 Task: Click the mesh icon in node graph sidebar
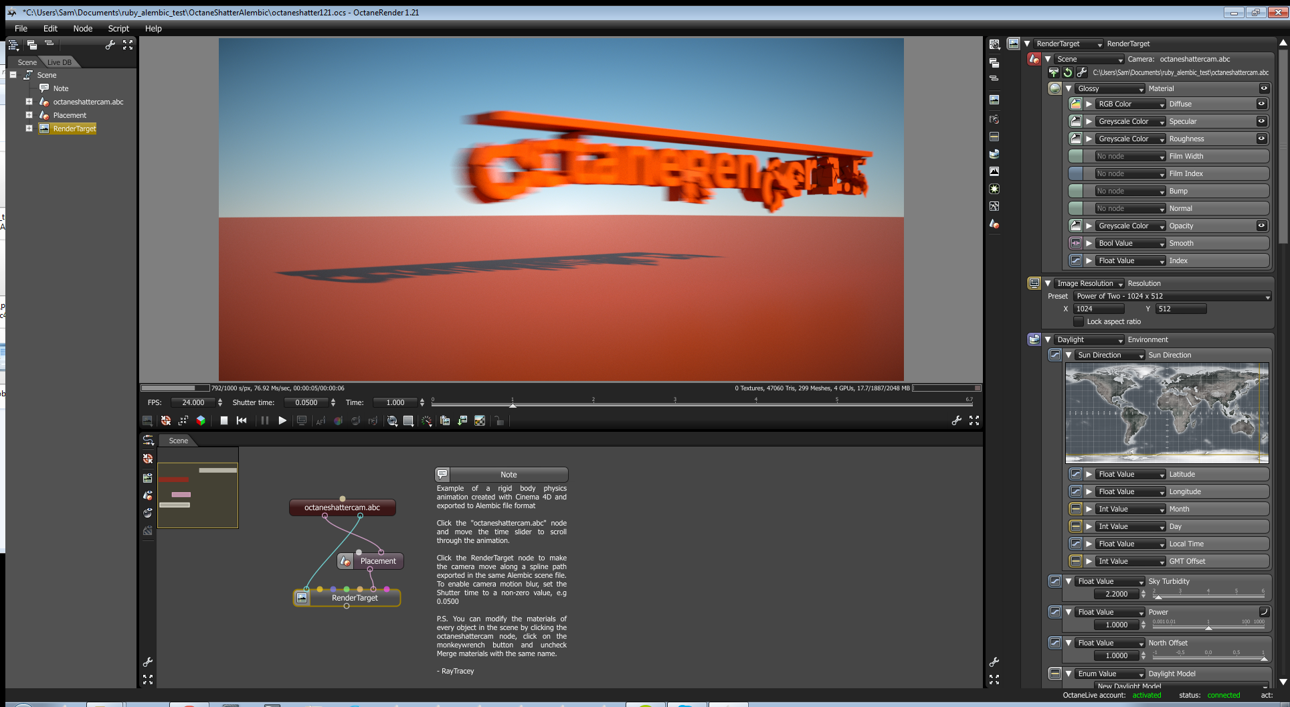click(x=148, y=495)
